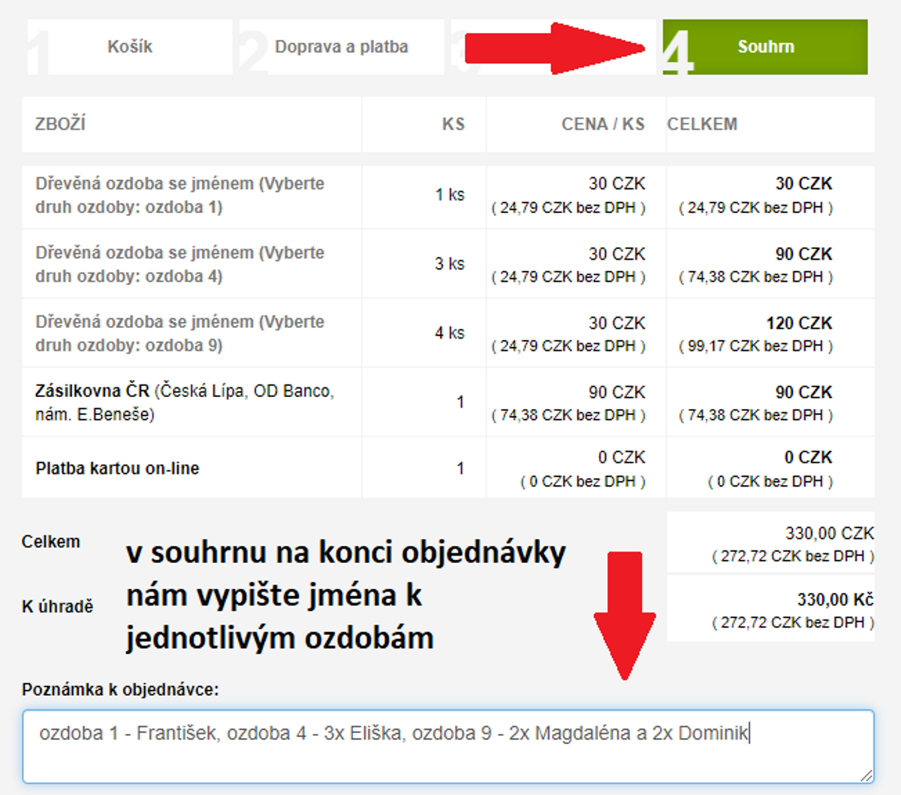Open the ozdoba 1 product link
This screenshot has height=795, width=901.
point(179,195)
